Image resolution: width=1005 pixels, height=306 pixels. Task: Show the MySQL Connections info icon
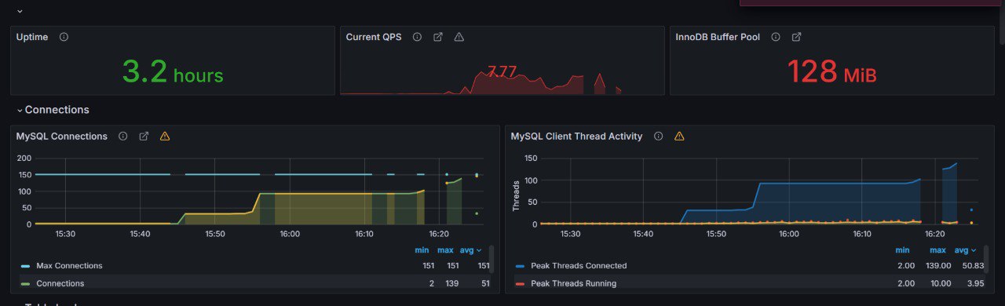(x=122, y=136)
